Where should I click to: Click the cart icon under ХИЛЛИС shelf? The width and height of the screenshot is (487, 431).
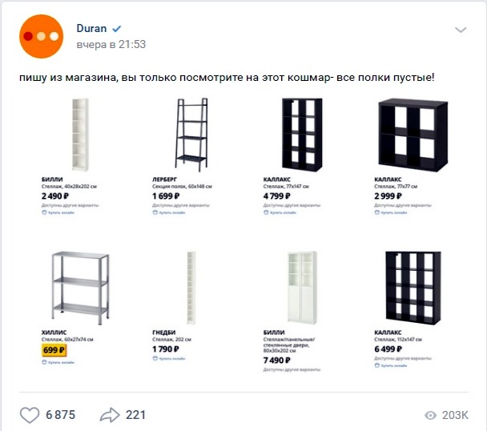(44, 362)
